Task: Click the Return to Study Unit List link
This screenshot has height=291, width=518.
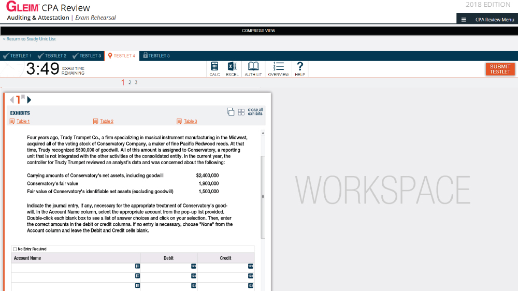Action: (x=29, y=39)
